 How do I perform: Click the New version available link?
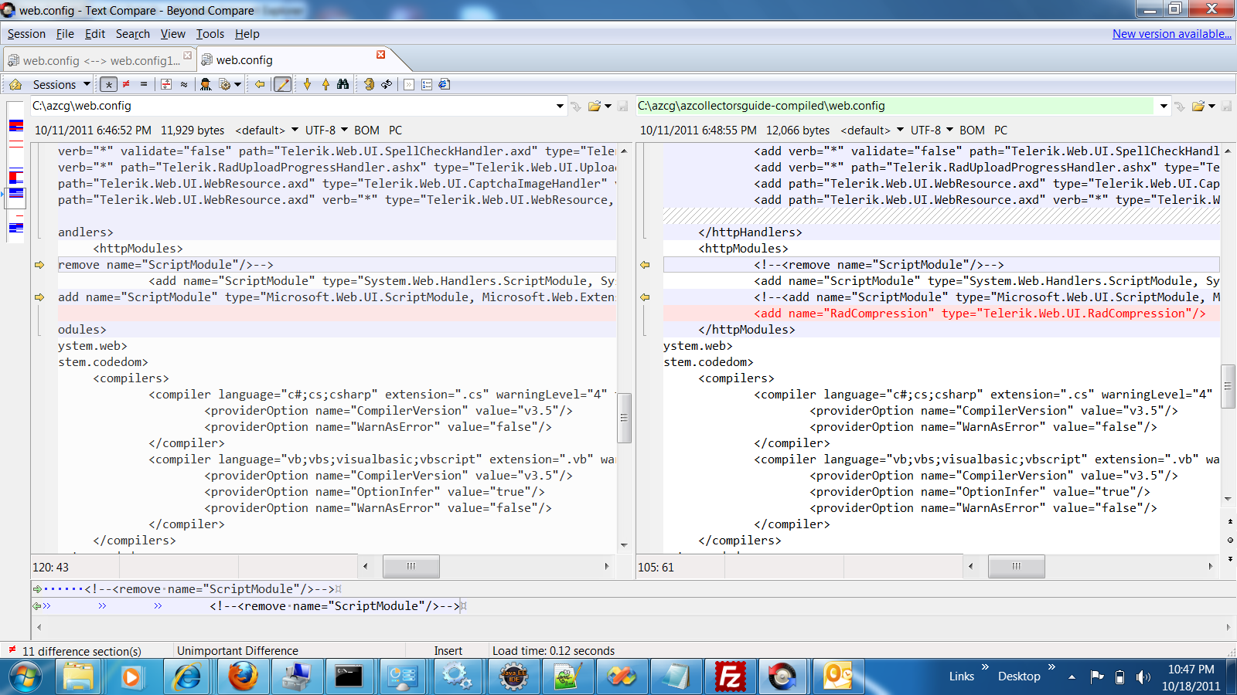[1171, 34]
